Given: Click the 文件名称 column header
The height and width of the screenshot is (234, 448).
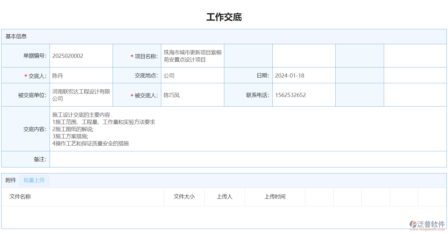Looking at the screenshot, I should 20,197.
